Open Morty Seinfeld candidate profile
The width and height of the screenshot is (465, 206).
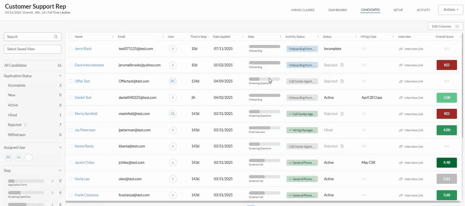86,114
